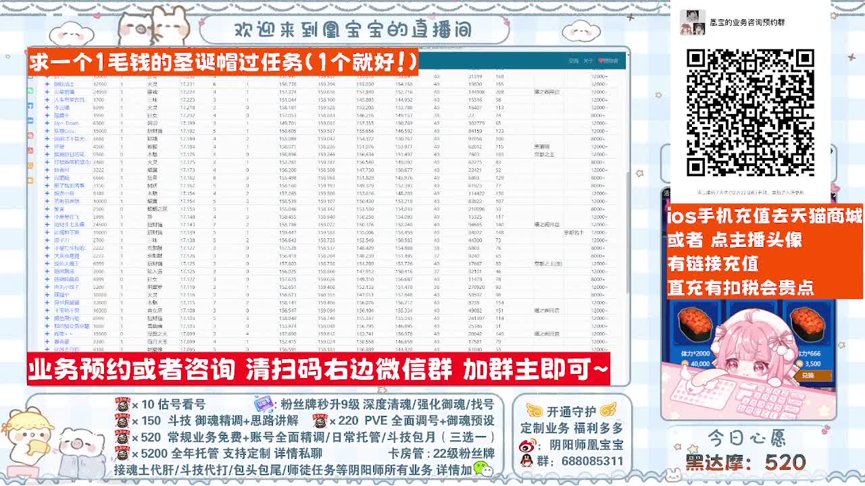
Task: Select the price cell 8999
Action: (x=99, y=319)
